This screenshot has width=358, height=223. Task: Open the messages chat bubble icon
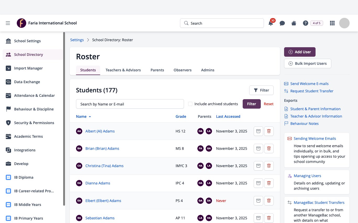[282, 23]
